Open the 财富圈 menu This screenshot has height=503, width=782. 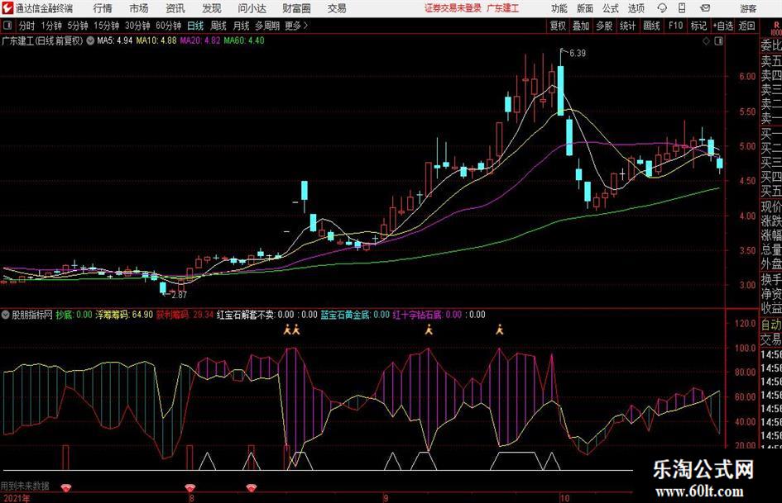pyautogui.click(x=296, y=8)
